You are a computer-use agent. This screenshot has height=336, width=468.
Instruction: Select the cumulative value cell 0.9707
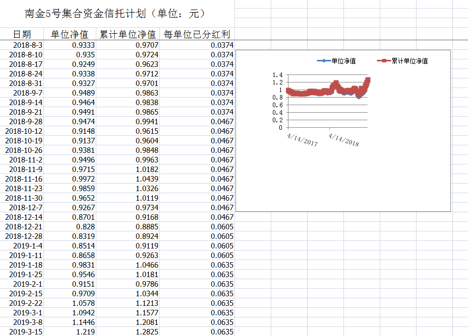(128, 45)
